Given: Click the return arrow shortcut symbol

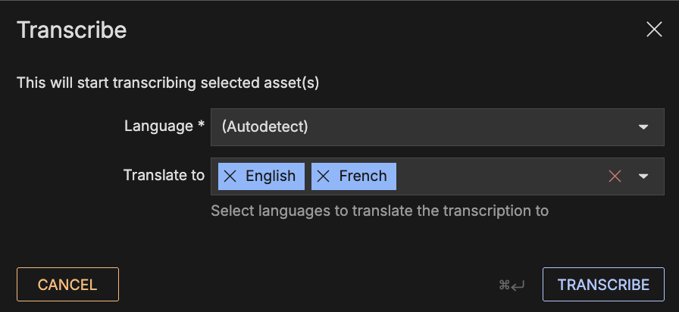Looking at the screenshot, I should coord(518,285).
